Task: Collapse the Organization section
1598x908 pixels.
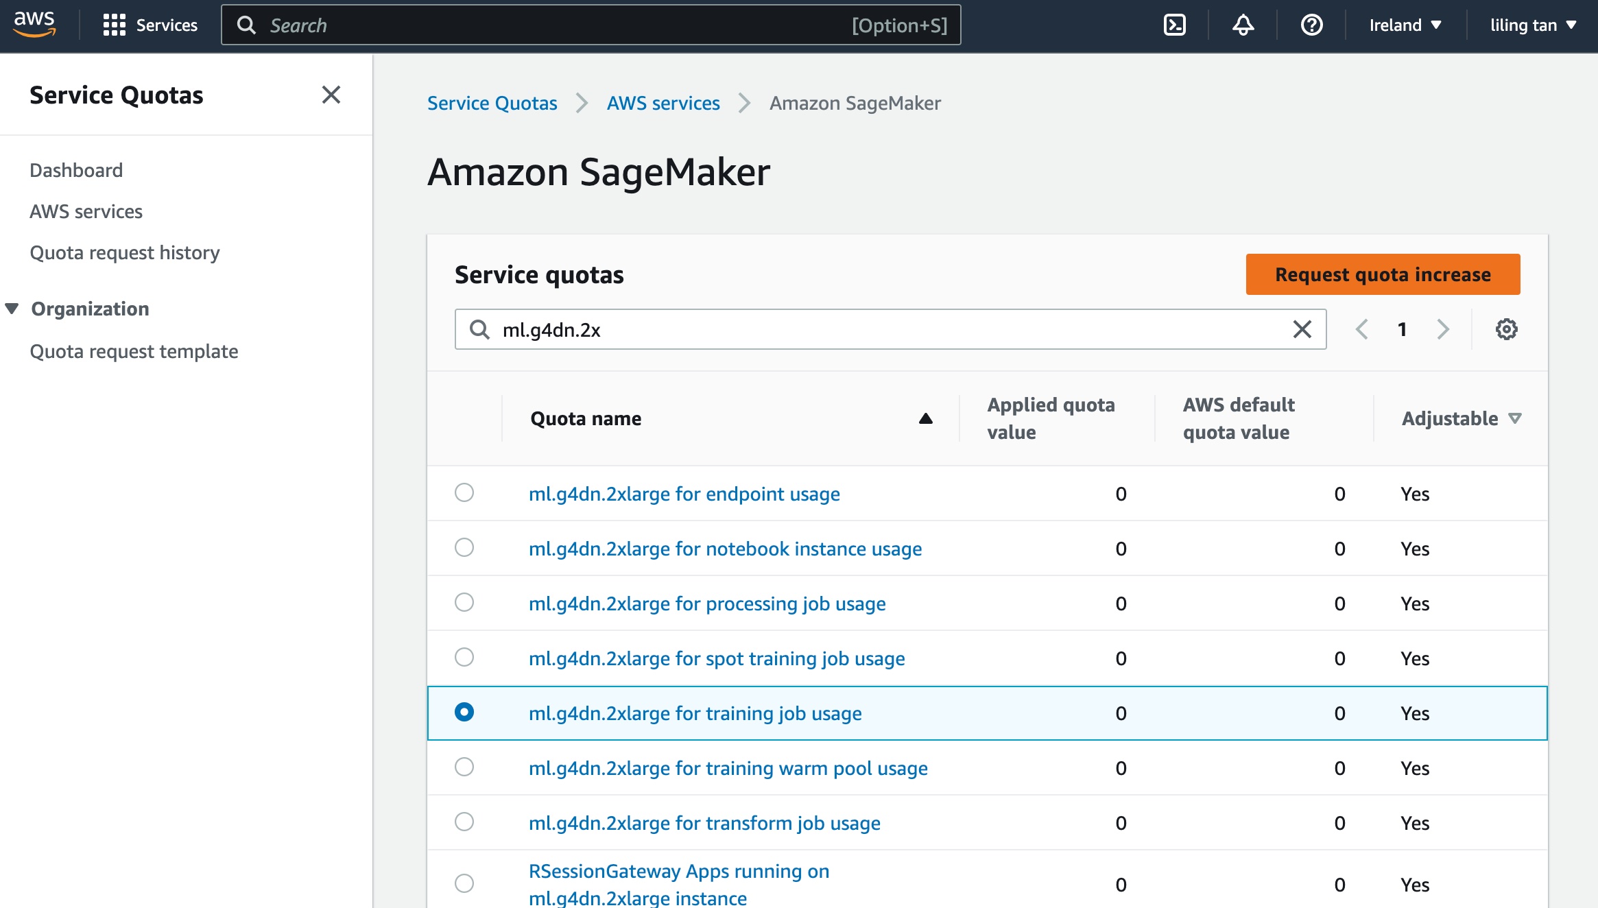Action: pos(12,309)
